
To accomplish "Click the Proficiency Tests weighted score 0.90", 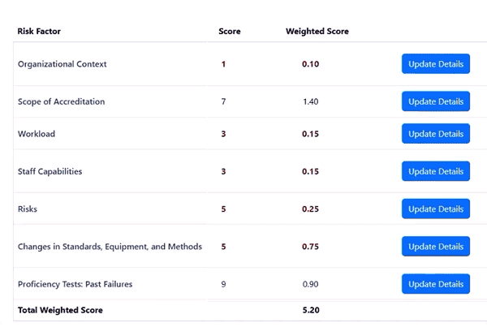I will click(x=310, y=284).
